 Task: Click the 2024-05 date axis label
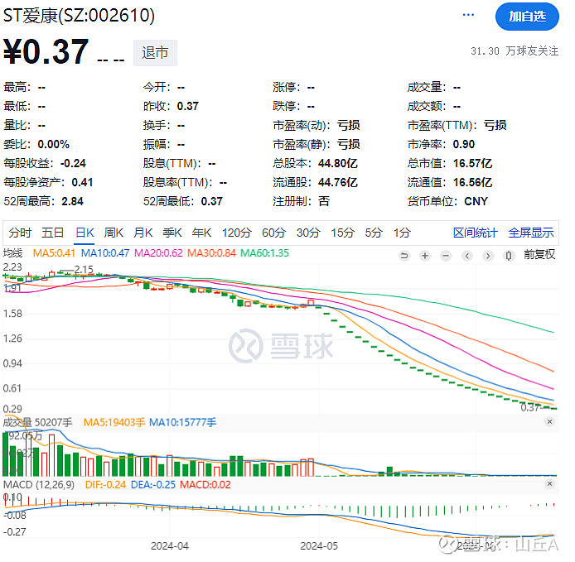click(319, 546)
